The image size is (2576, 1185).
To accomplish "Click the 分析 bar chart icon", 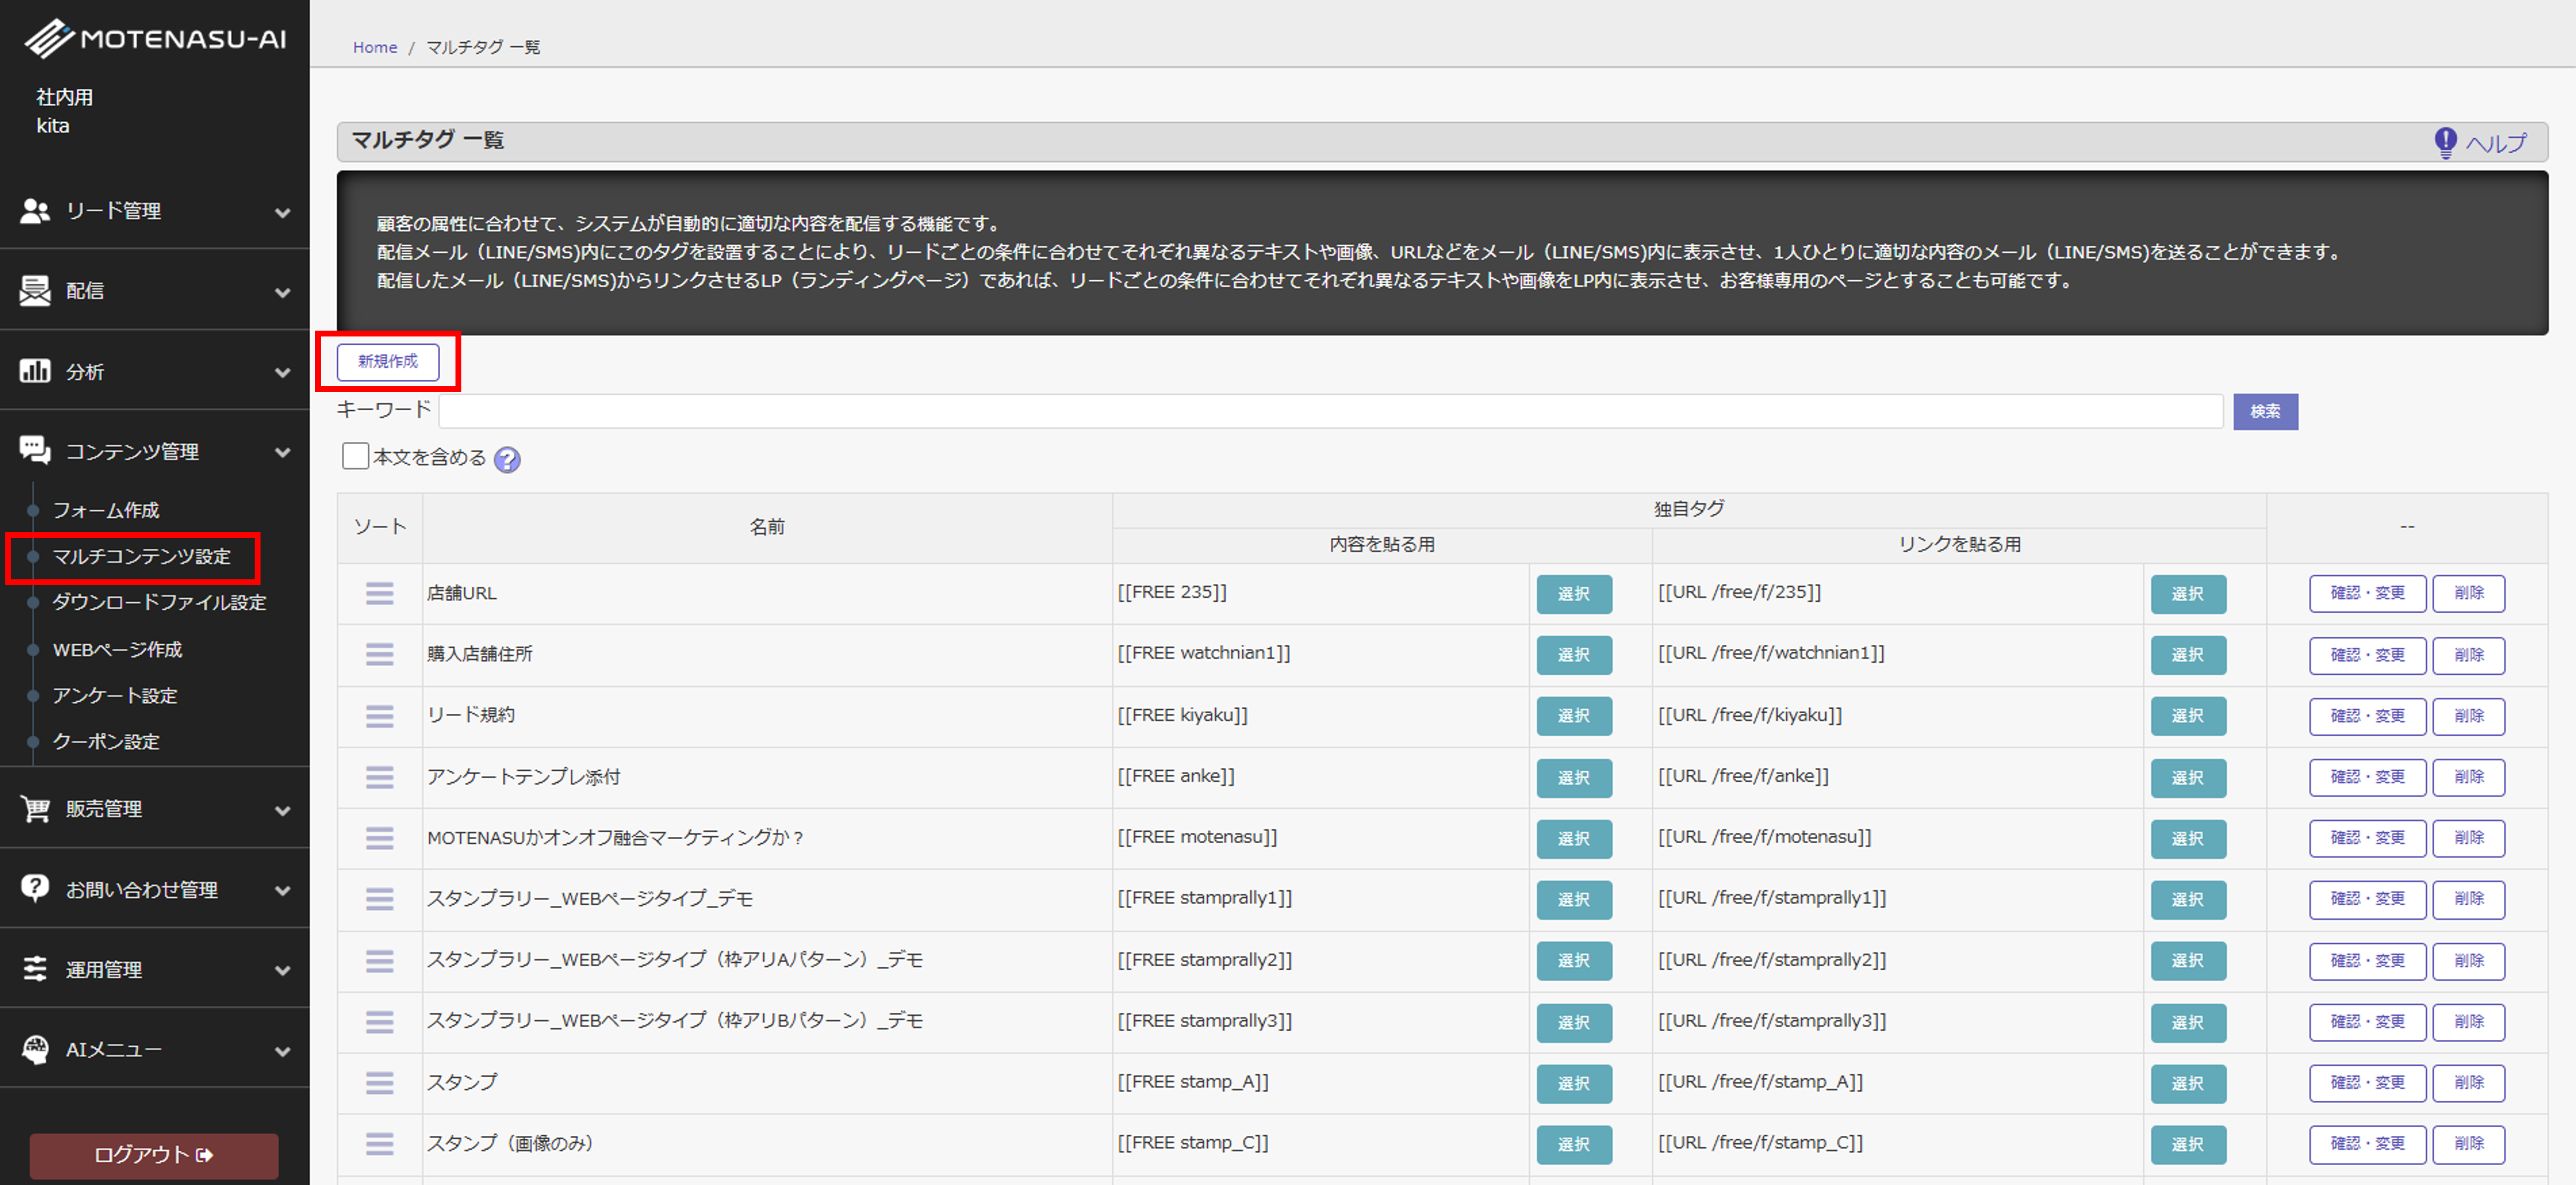I will (35, 372).
